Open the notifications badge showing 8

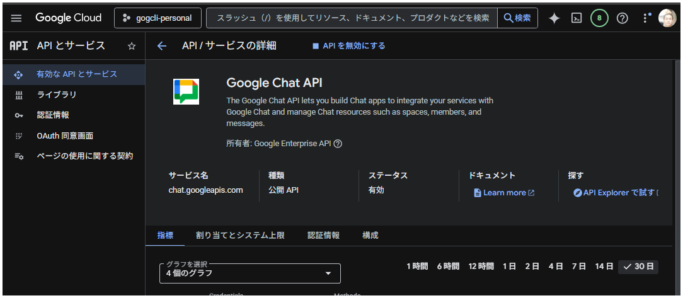pos(599,18)
